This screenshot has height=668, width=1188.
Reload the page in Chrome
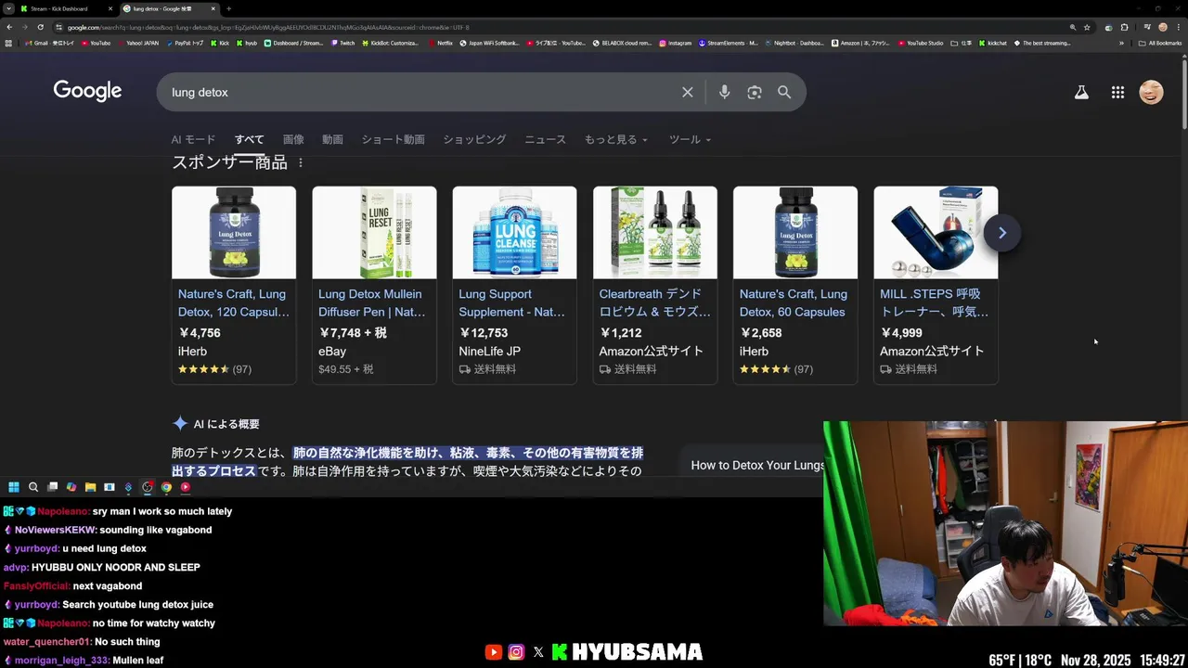40,27
